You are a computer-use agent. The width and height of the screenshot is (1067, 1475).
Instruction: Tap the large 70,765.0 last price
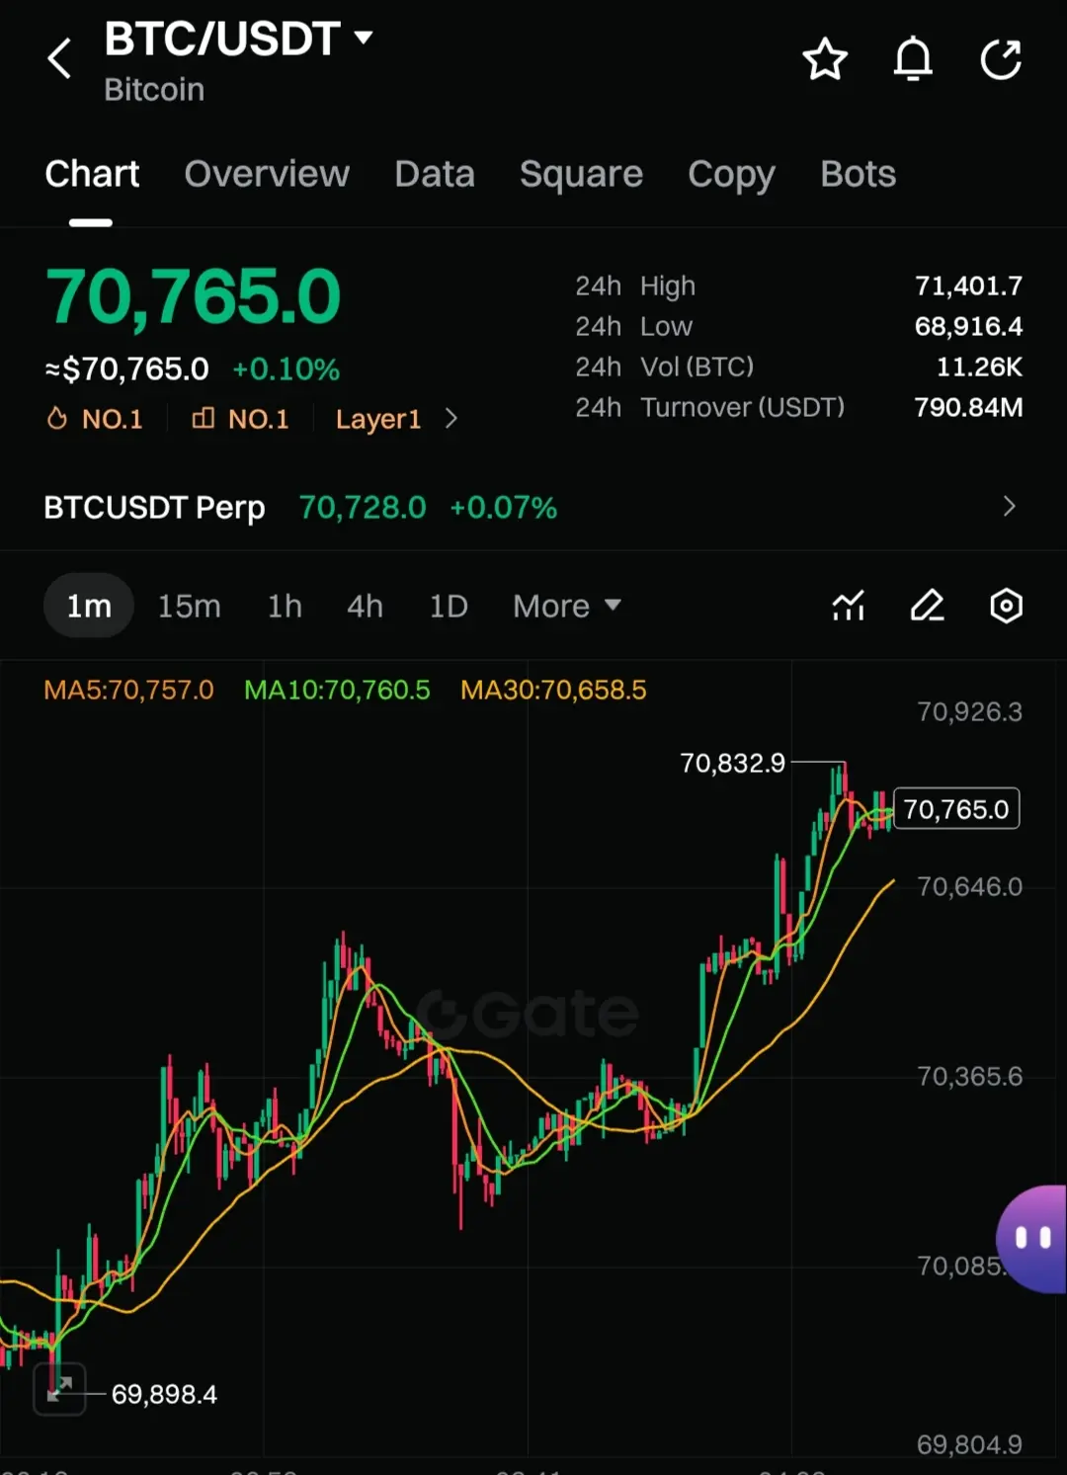pyautogui.click(x=194, y=296)
